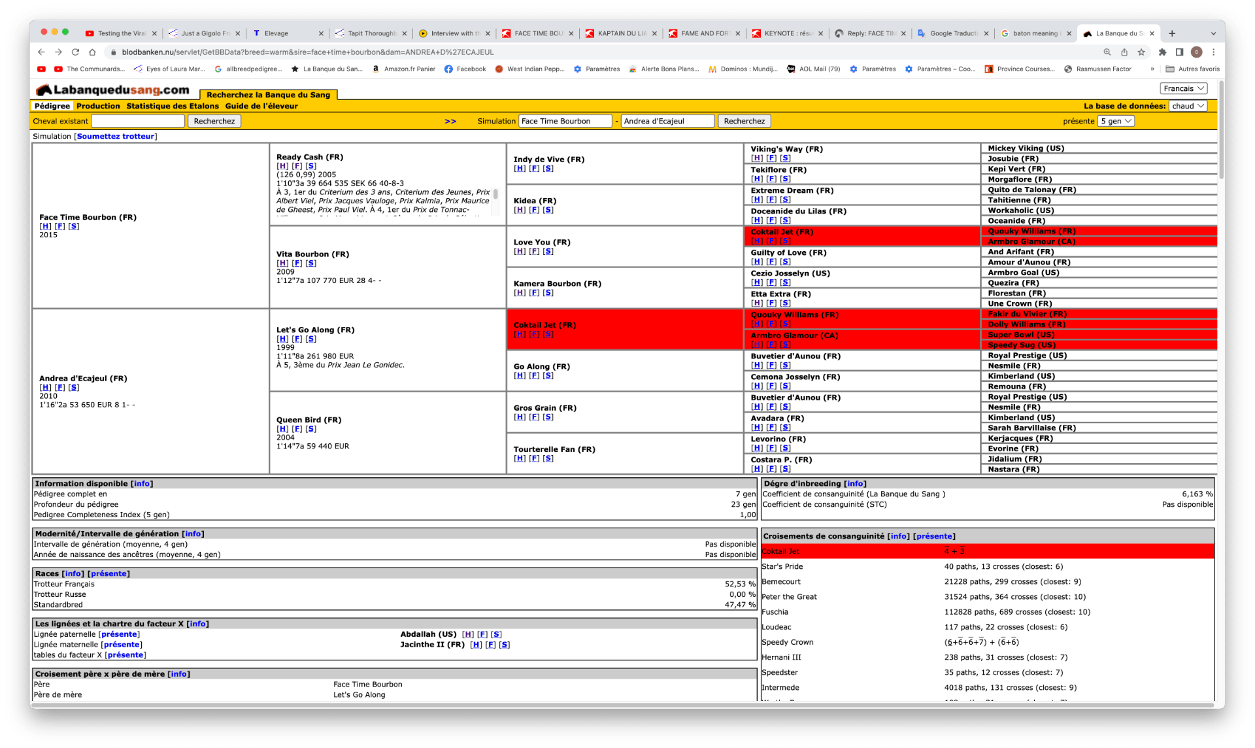Click [H] link under Ready Cash
1255x748 pixels.
point(282,166)
